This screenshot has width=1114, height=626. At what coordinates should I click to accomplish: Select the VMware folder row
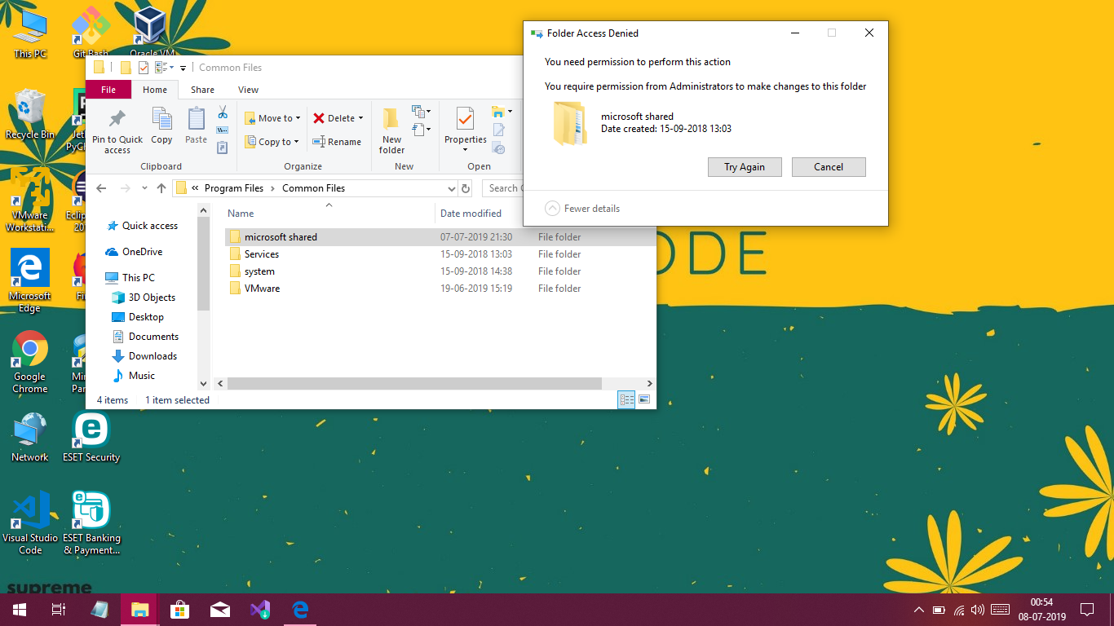click(x=439, y=289)
